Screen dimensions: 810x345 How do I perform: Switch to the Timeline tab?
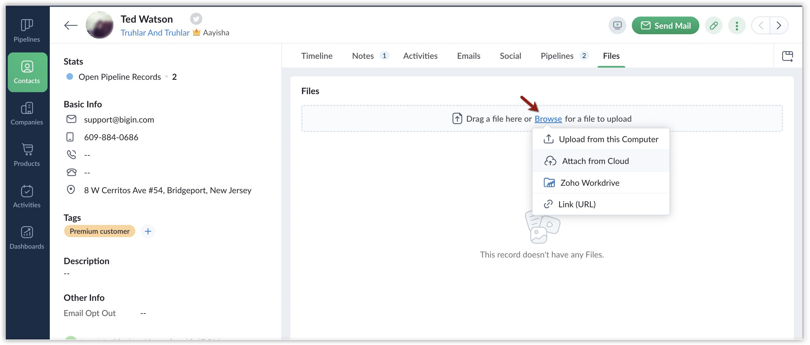point(317,56)
